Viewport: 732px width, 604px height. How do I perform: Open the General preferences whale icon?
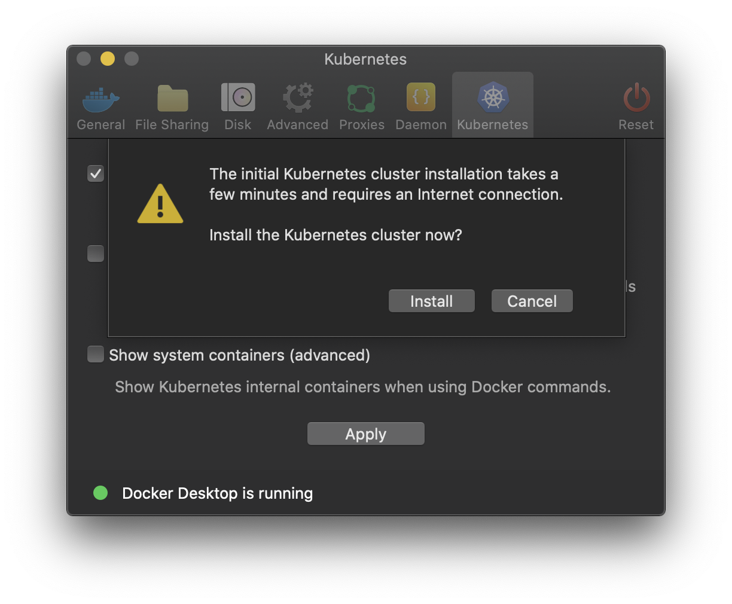pyautogui.click(x=100, y=99)
